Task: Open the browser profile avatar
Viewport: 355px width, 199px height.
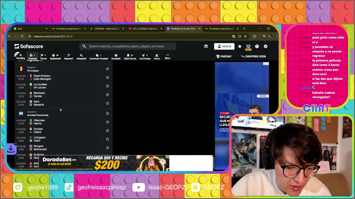Action: [x=270, y=36]
